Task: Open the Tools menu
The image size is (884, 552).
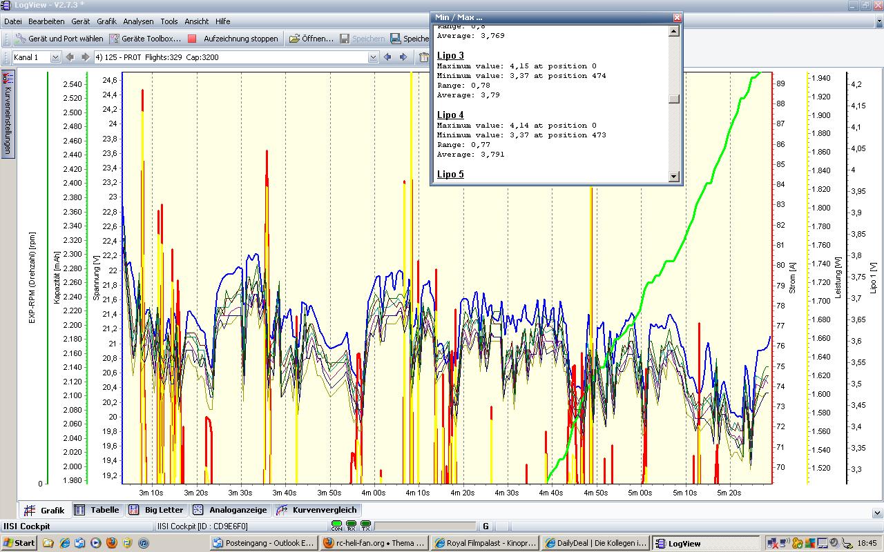Action: point(169,21)
